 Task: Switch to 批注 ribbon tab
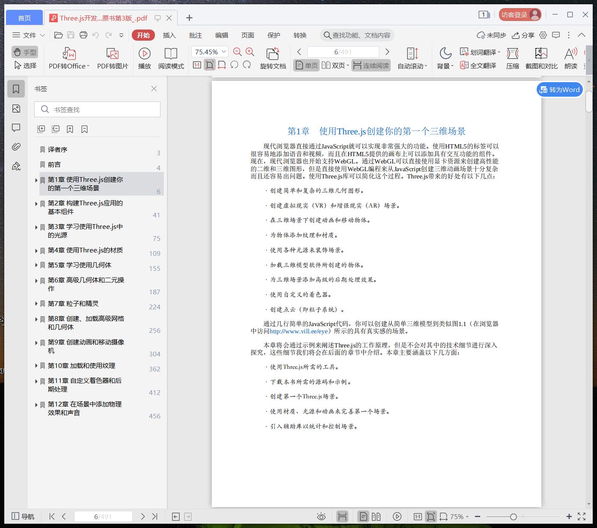(x=196, y=35)
